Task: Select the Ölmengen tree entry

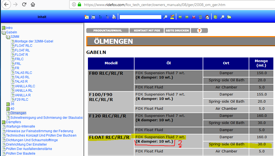Action: pos(18,113)
